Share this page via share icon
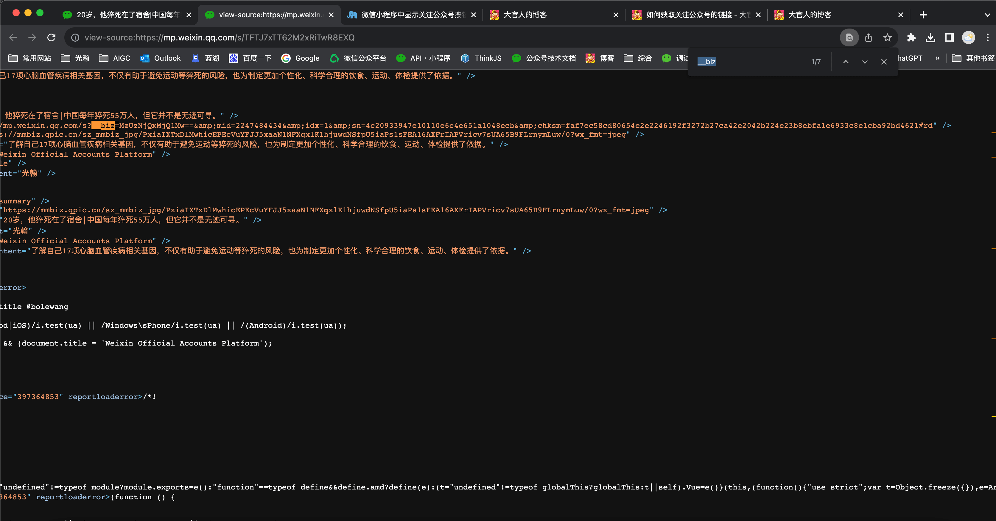Image resolution: width=996 pixels, height=521 pixels. (869, 37)
